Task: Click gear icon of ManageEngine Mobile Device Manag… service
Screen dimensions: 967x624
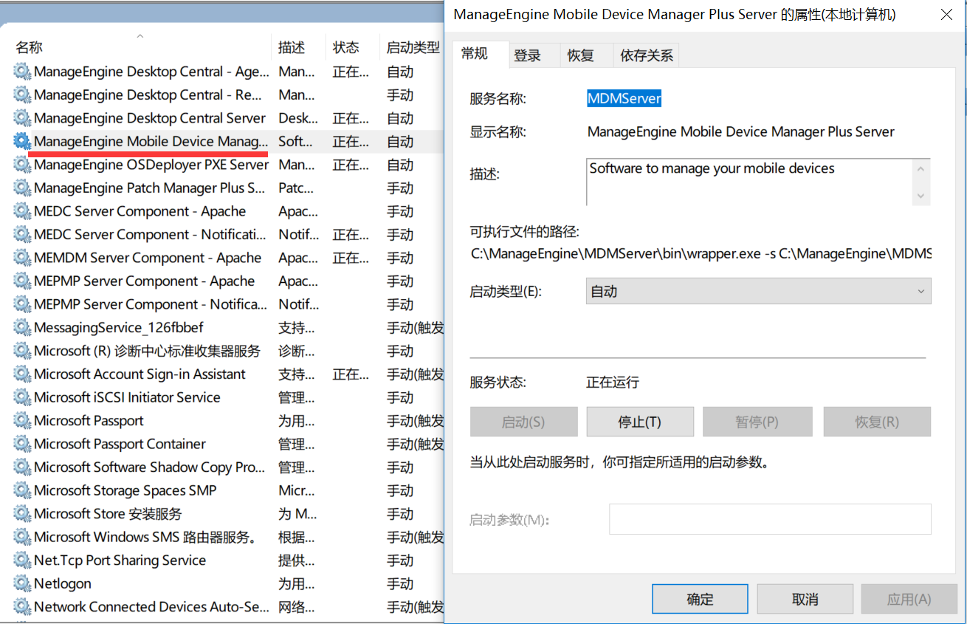Action: pyautogui.click(x=22, y=141)
